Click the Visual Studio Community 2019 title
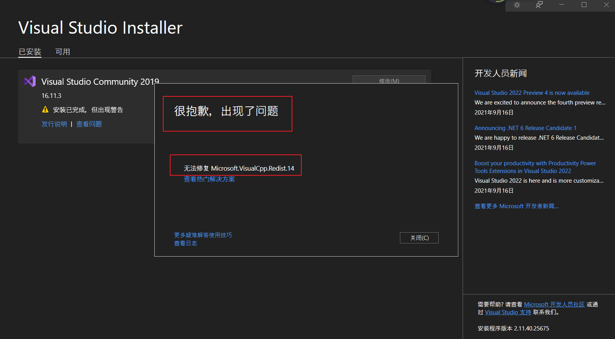The height and width of the screenshot is (339, 615). (100, 82)
